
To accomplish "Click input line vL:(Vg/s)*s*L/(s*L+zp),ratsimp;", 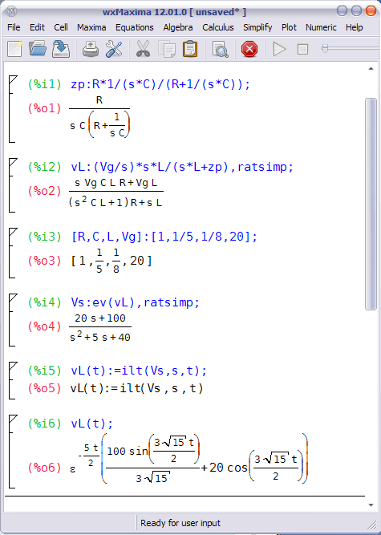I will pos(182,167).
